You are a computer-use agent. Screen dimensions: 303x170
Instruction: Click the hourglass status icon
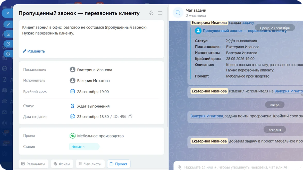pyautogui.click(x=72, y=106)
